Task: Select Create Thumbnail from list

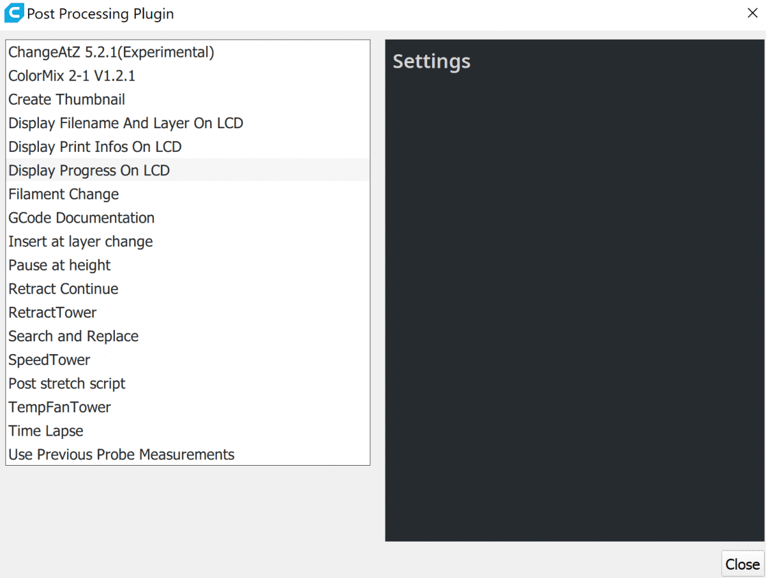Action: 66,100
